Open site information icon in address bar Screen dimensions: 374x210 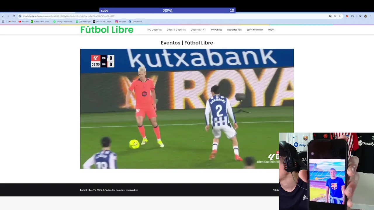click(x=20, y=16)
